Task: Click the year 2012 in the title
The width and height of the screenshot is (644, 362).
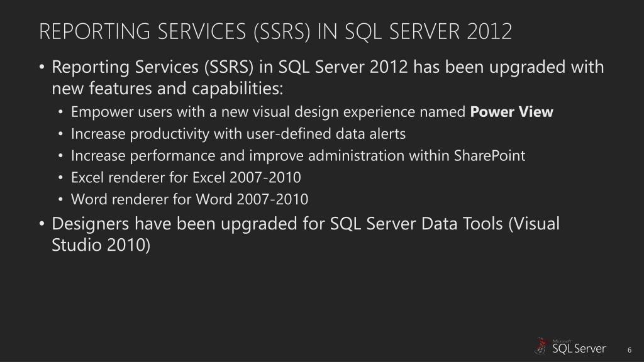Action: point(489,31)
